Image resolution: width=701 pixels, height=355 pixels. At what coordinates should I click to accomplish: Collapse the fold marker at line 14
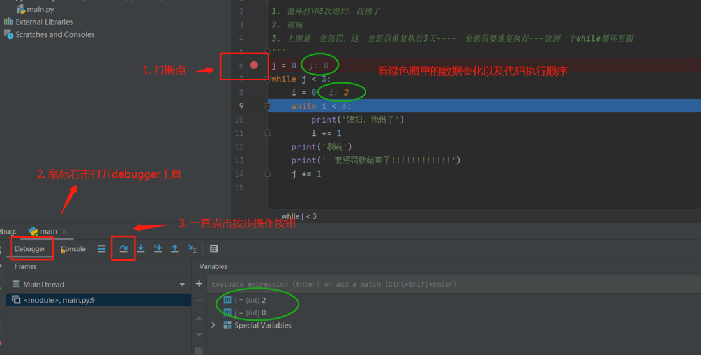click(268, 174)
